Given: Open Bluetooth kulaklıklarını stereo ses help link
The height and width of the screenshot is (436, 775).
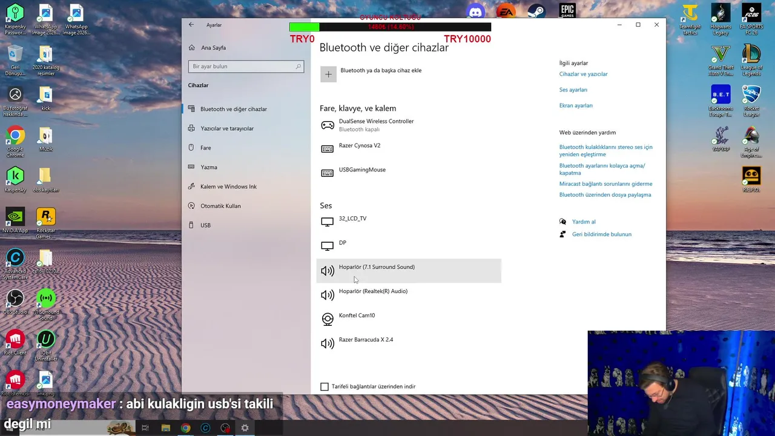Looking at the screenshot, I should (x=605, y=151).
